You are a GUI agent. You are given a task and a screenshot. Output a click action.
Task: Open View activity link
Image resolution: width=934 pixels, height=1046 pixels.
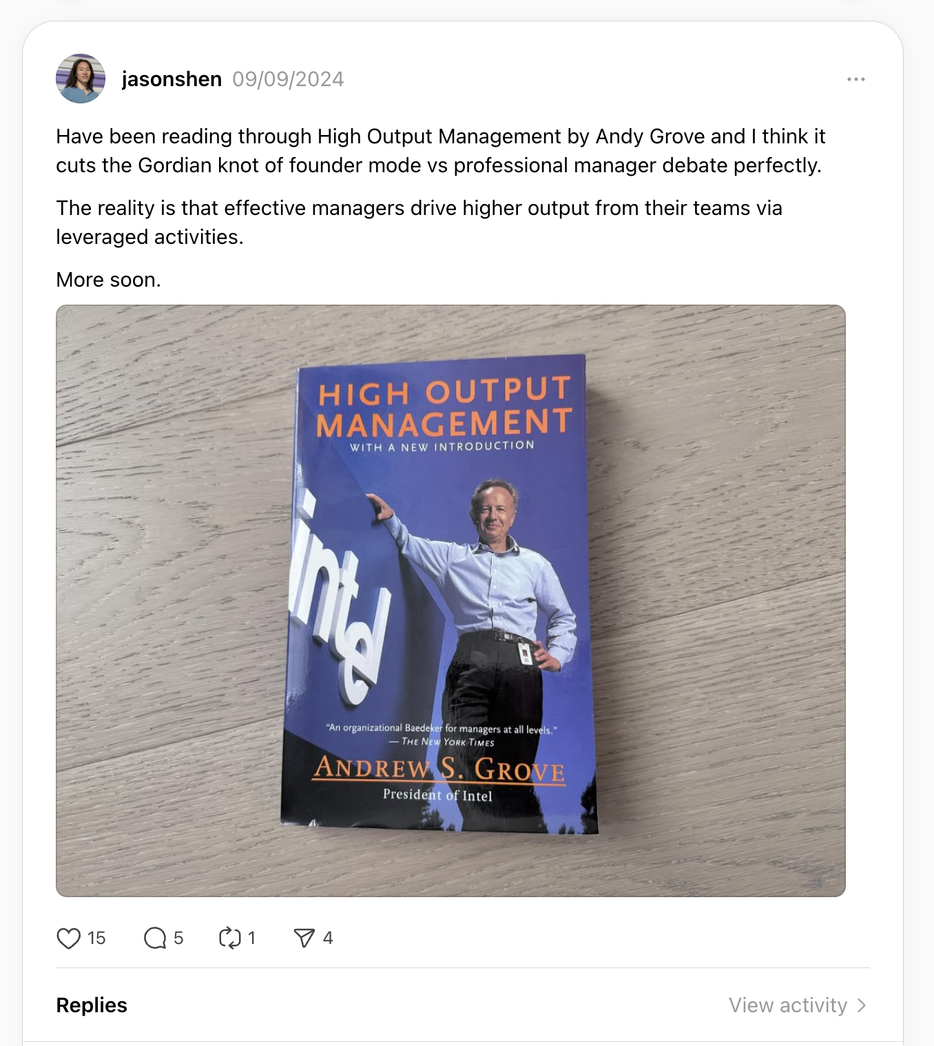click(788, 1005)
